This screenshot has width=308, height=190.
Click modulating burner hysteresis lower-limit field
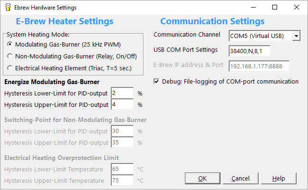click(x=122, y=93)
